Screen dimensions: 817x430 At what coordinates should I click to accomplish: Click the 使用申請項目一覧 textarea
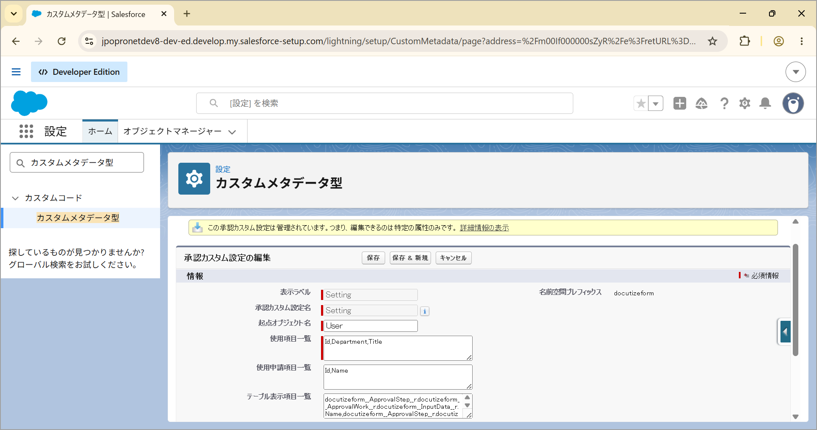(398, 377)
